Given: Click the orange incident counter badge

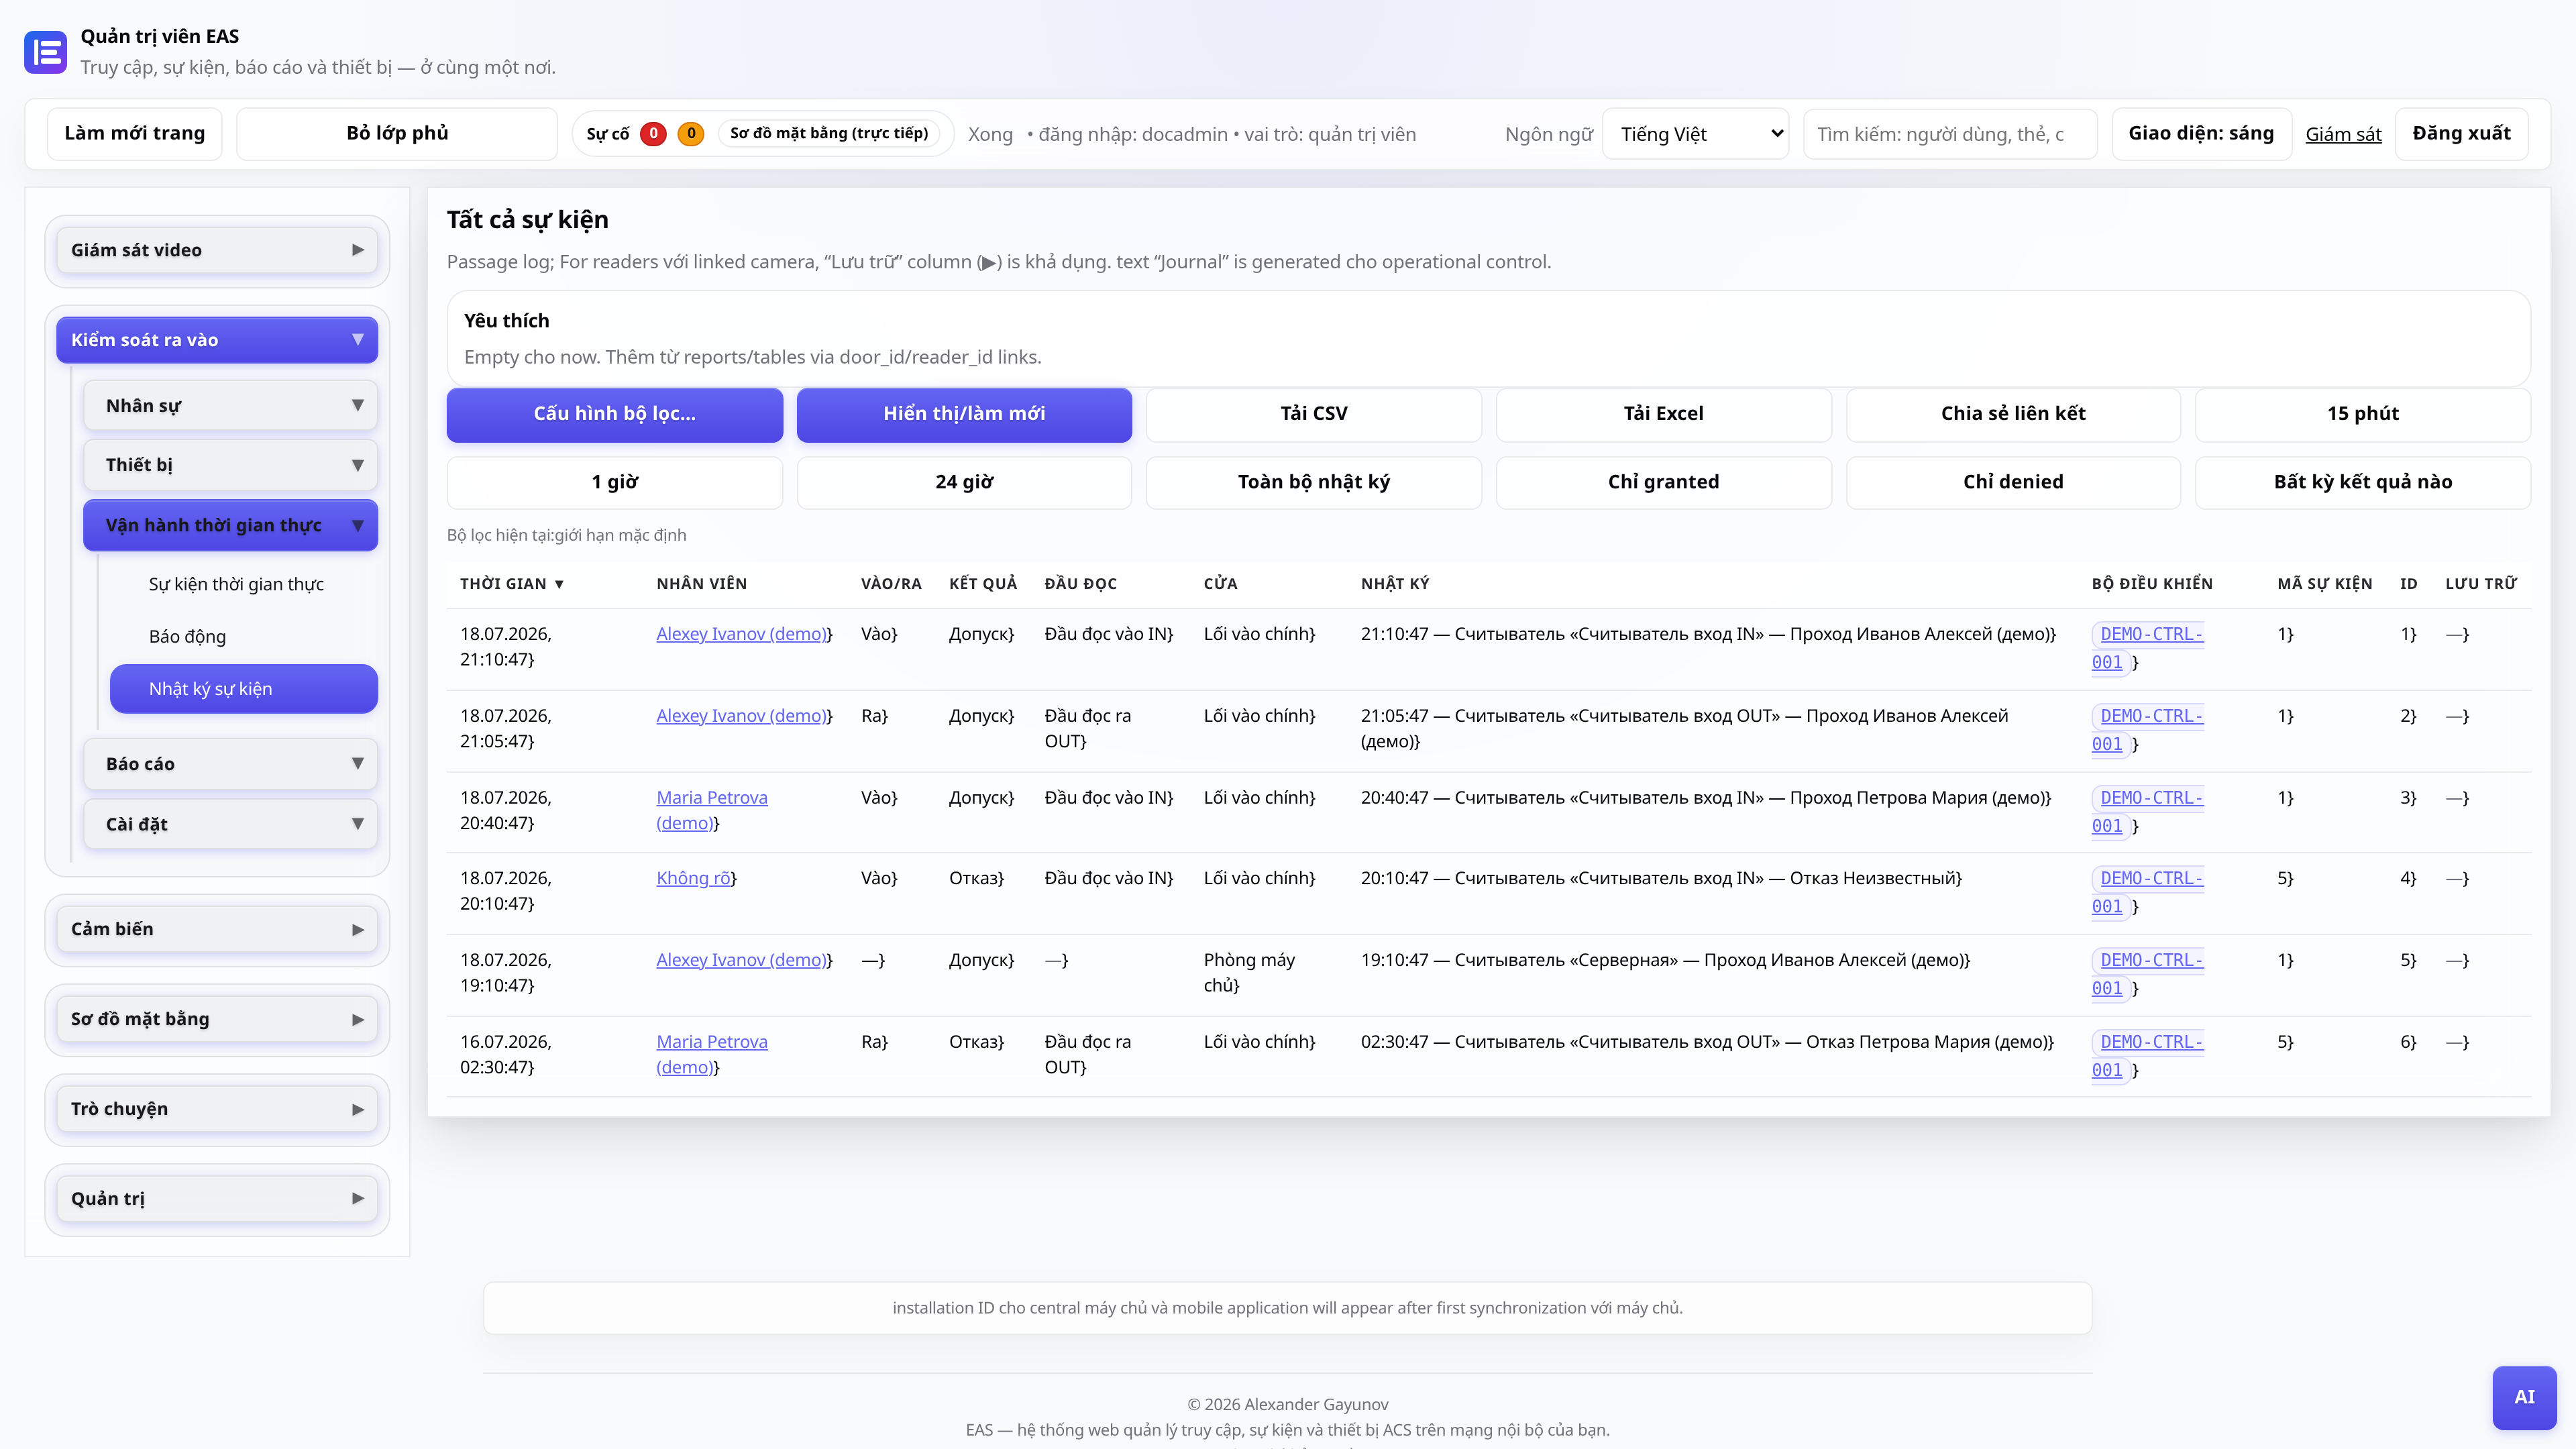Looking at the screenshot, I should point(691,133).
